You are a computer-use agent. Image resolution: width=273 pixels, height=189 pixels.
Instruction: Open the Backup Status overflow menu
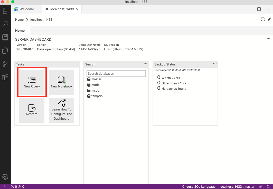coord(215,64)
